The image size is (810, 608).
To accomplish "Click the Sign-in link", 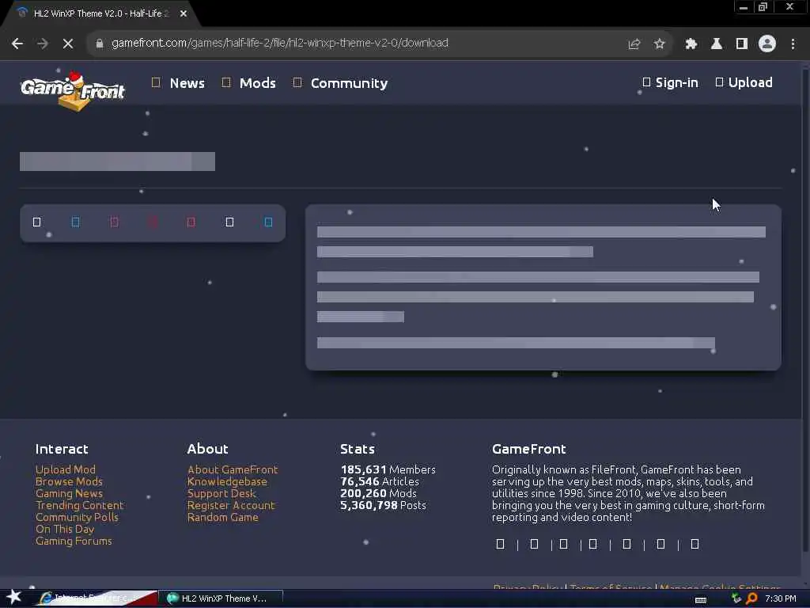I will coord(671,82).
